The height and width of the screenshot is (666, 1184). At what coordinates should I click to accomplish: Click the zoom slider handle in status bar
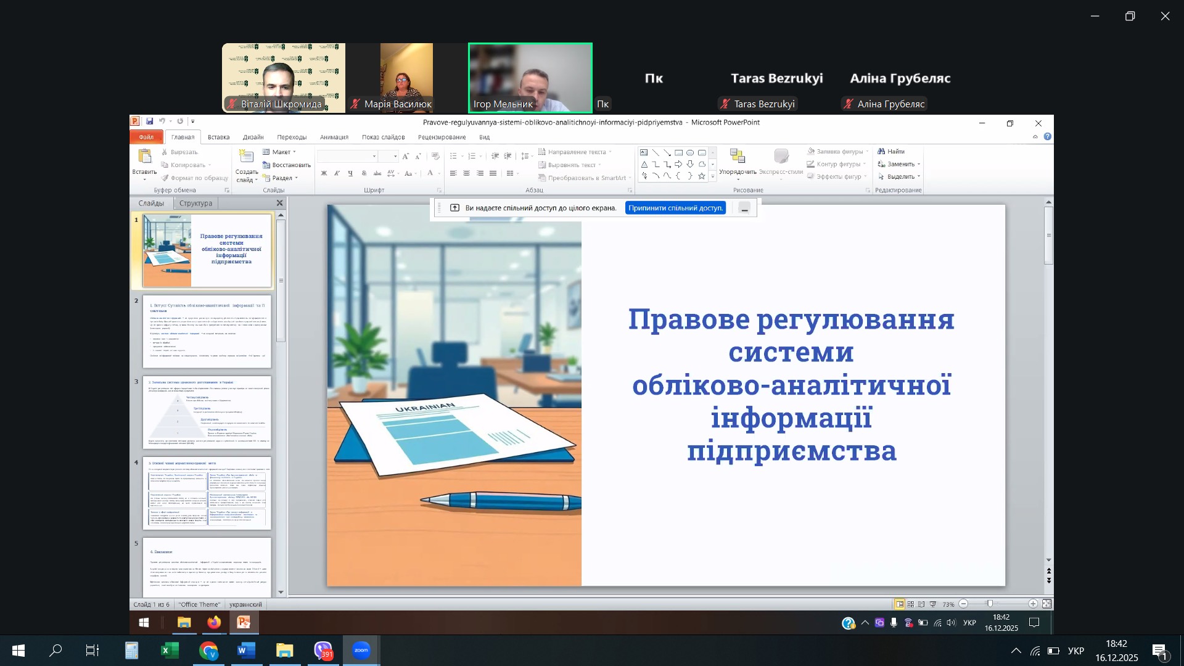(x=990, y=604)
